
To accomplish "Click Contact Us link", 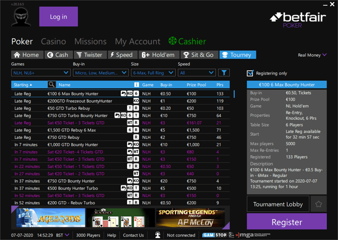I will pos(133,235).
